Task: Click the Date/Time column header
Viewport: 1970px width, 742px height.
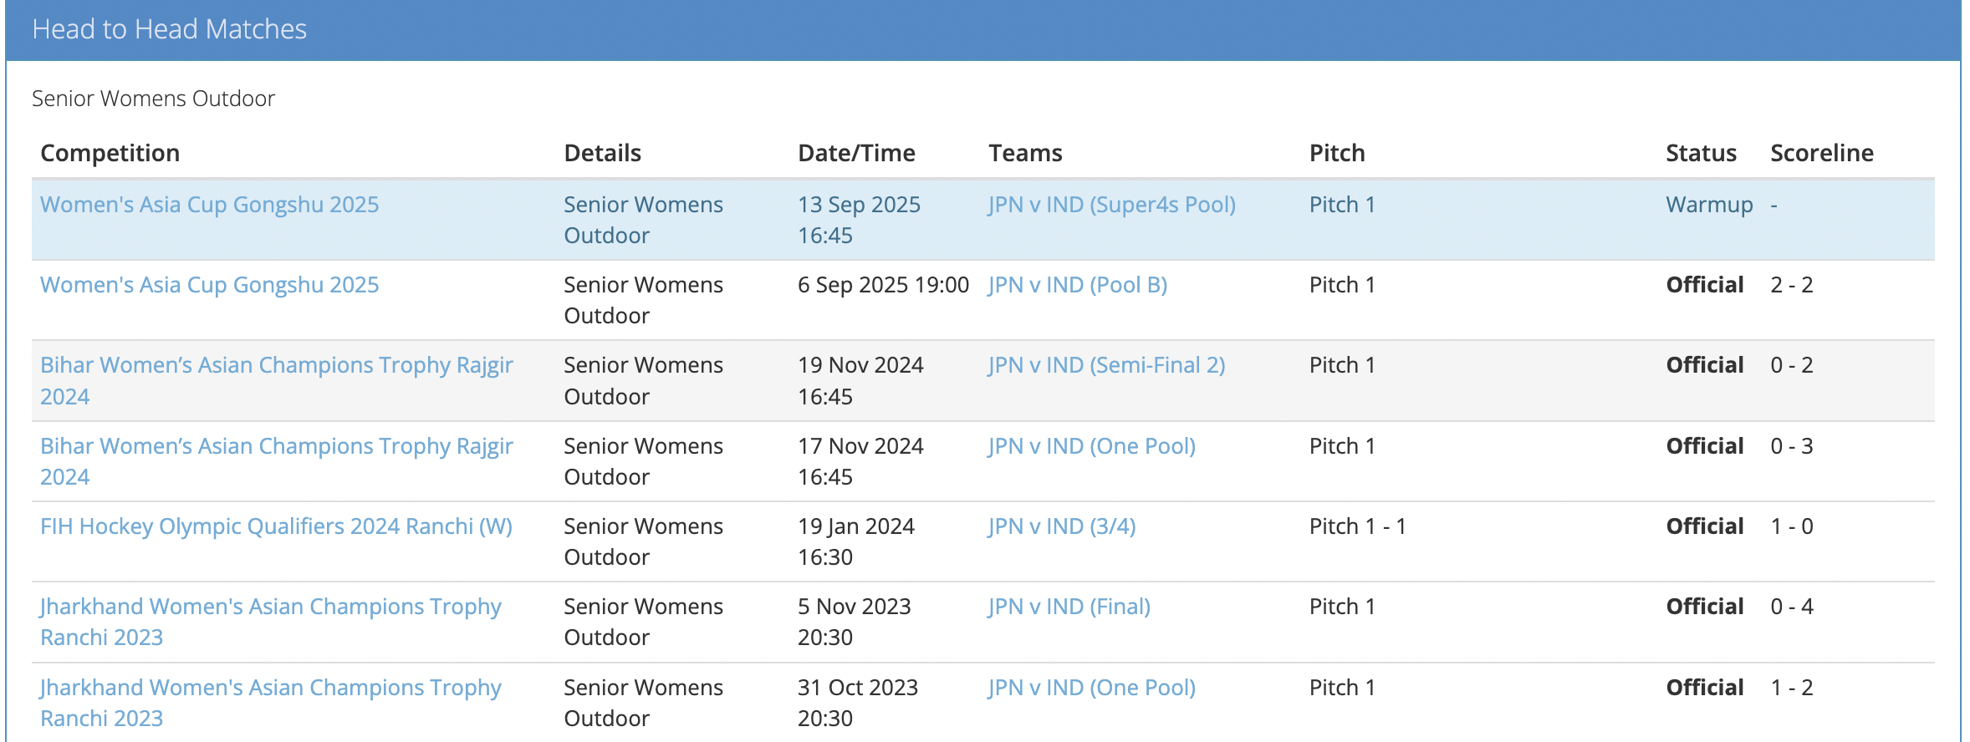Action: pos(856,153)
